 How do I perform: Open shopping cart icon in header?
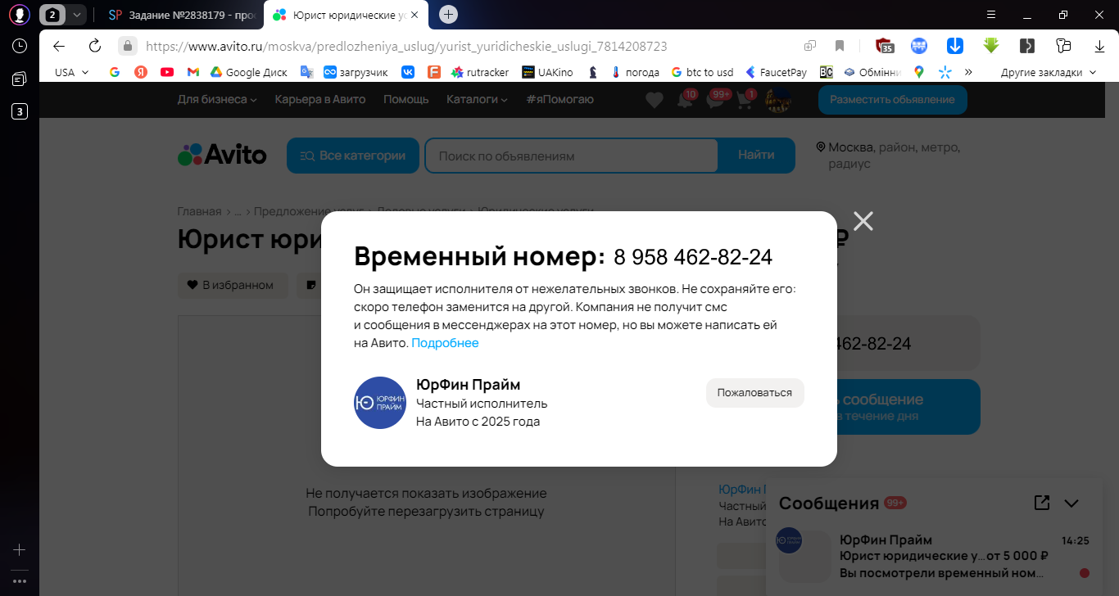coord(746,99)
